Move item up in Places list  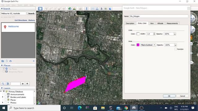23,84
